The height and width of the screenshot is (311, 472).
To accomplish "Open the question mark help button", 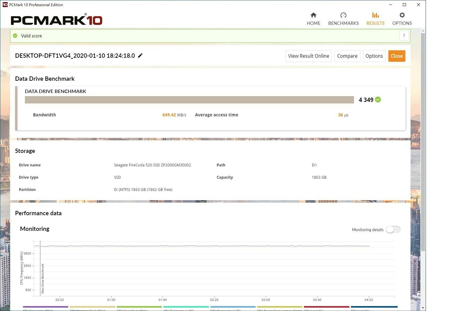I will coord(404,36).
